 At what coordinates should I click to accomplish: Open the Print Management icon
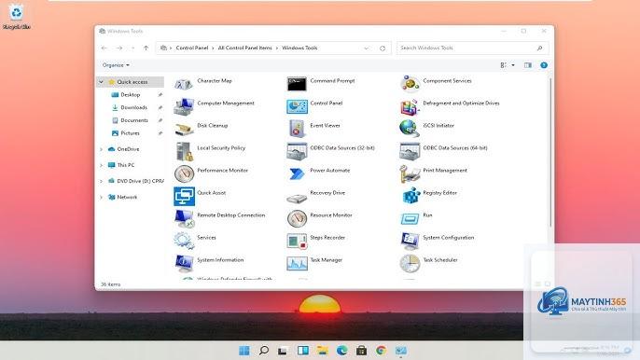[x=410, y=173]
